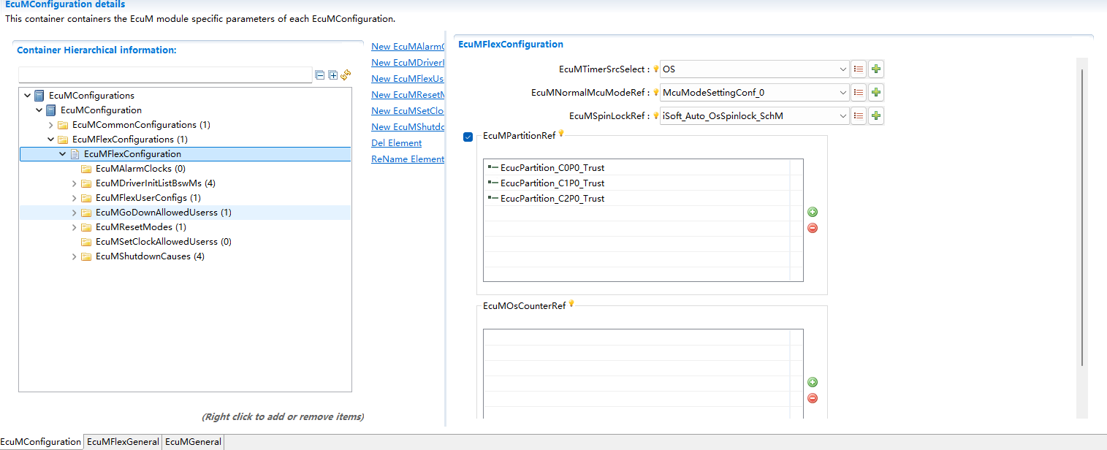Click the collapse all tree icon
The width and height of the screenshot is (1107, 450).
point(320,75)
